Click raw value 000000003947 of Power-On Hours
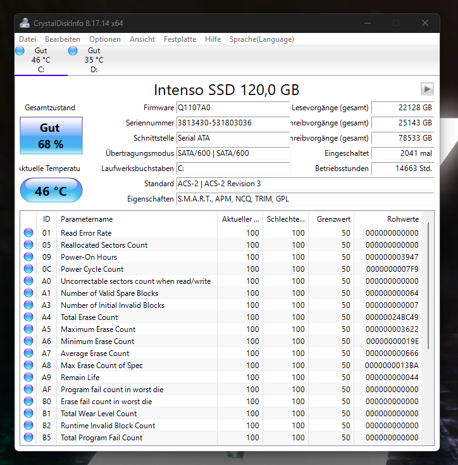Image resolution: width=458 pixels, height=465 pixels. coord(392,257)
